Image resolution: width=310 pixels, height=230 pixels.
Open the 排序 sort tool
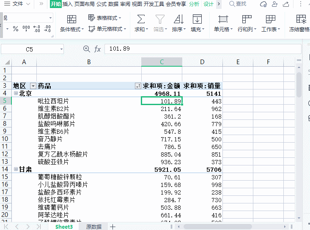click(178, 19)
